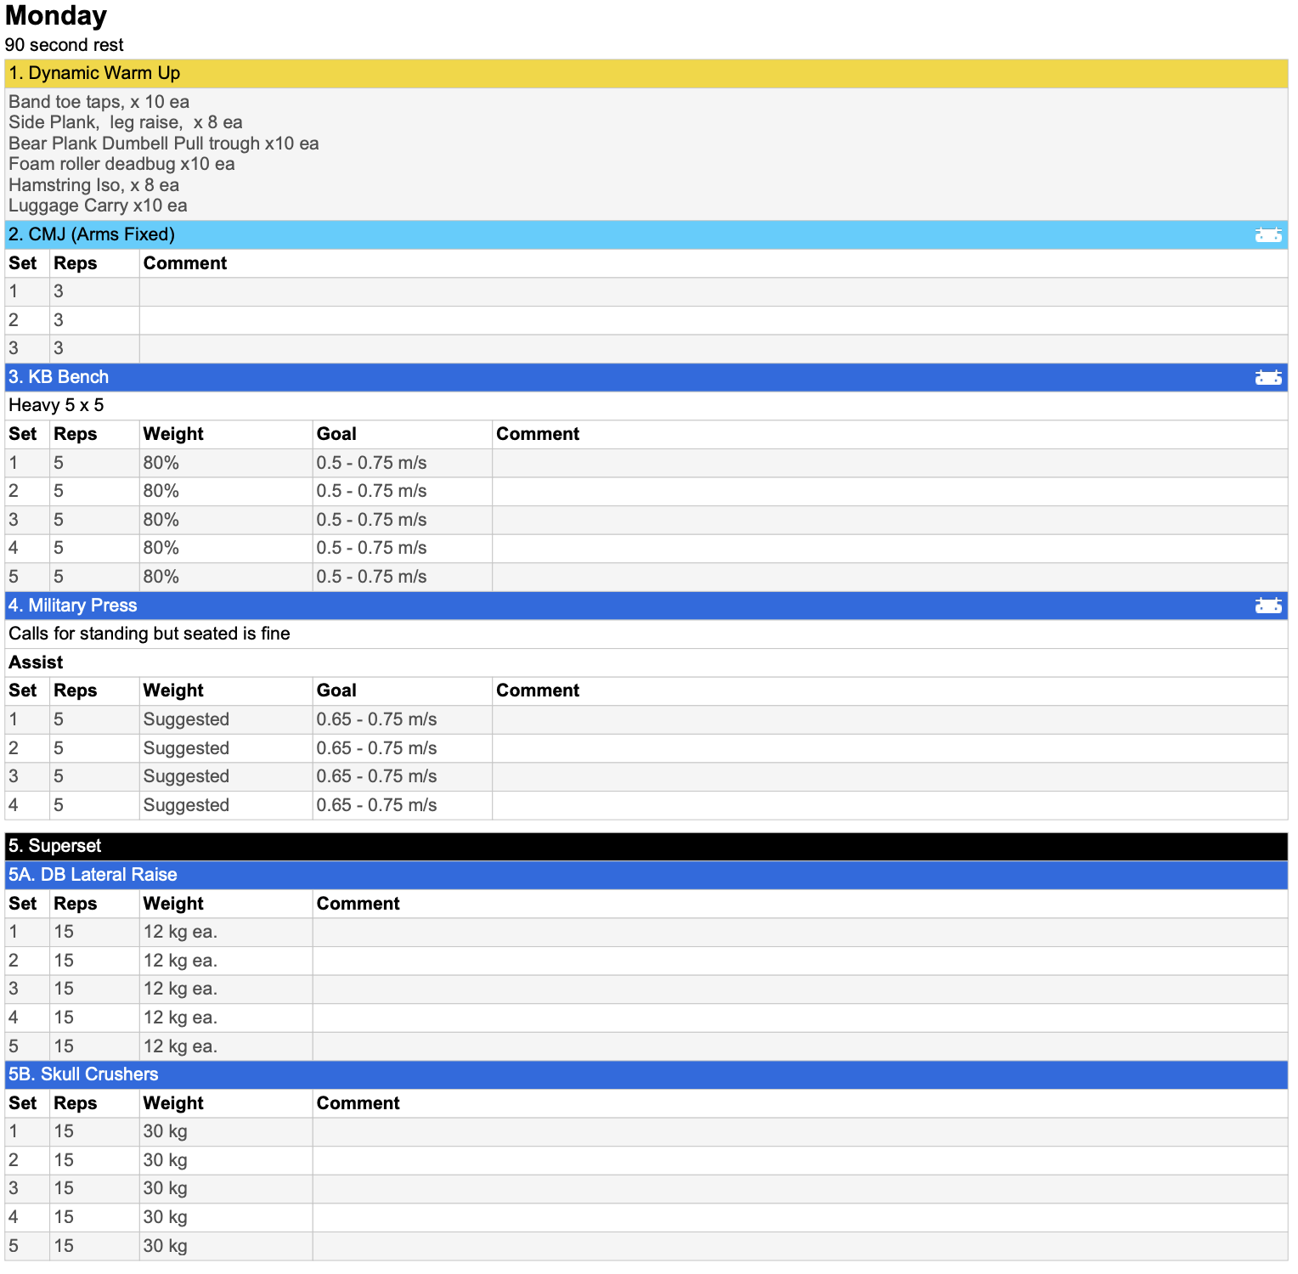Click the comment cell for Military Press set 2
Viewport: 1298px width, 1274px height.
pyautogui.click(x=890, y=748)
